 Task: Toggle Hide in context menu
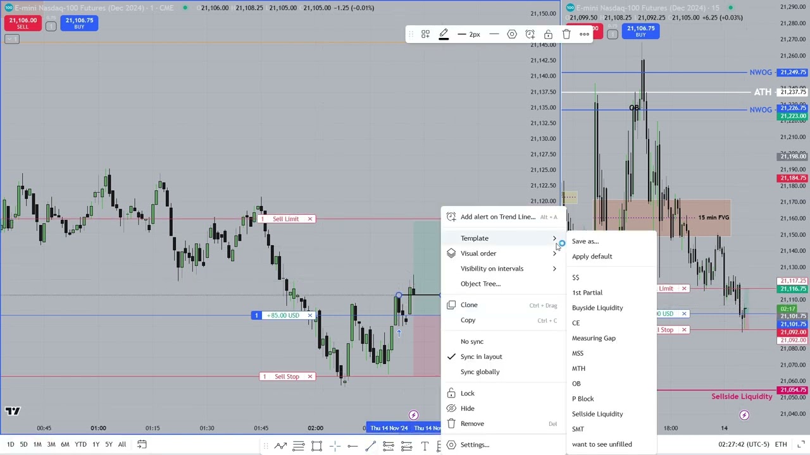(x=503, y=409)
